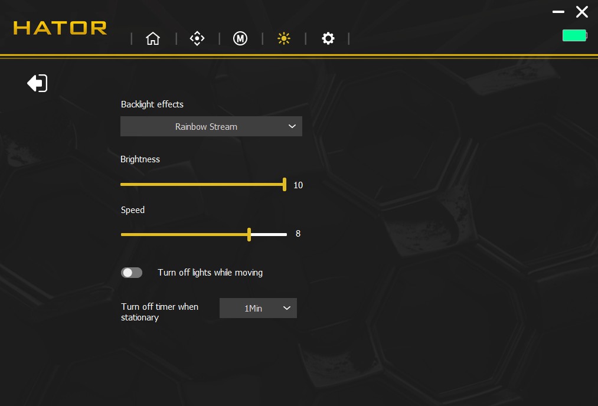The image size is (598, 406).
Task: Click the Speed label
Action: [x=133, y=210]
